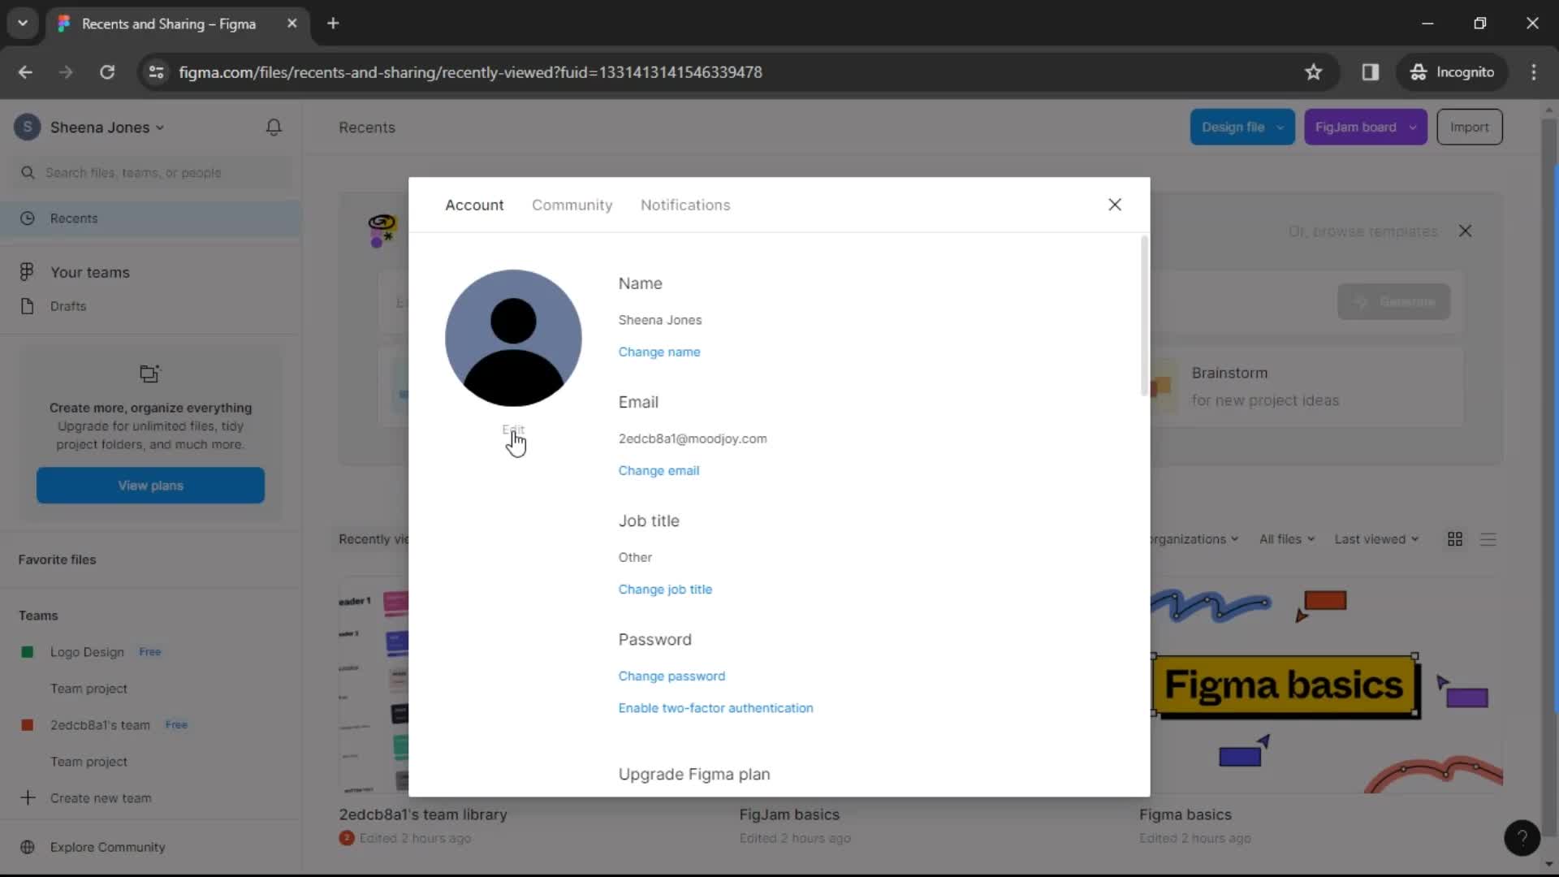The image size is (1559, 877).
Task: Toggle list view layout icon
Action: tap(1488, 538)
